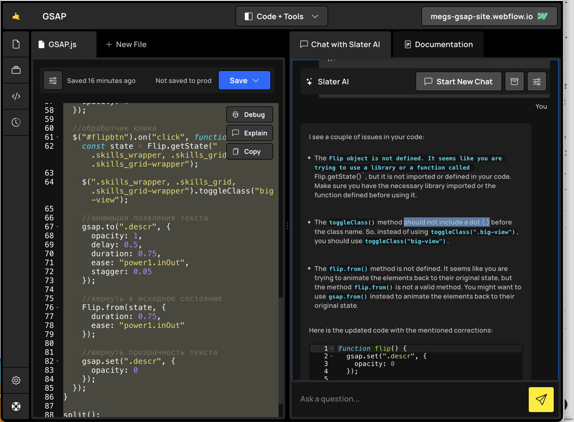Open the files page icon in sidebar
Image resolution: width=574 pixels, height=422 pixels.
(x=16, y=44)
